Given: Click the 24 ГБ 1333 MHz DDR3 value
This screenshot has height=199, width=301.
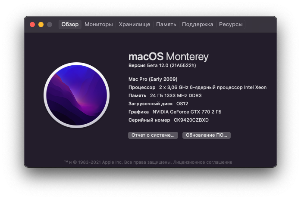Looking at the screenshot, I should click(176, 95).
